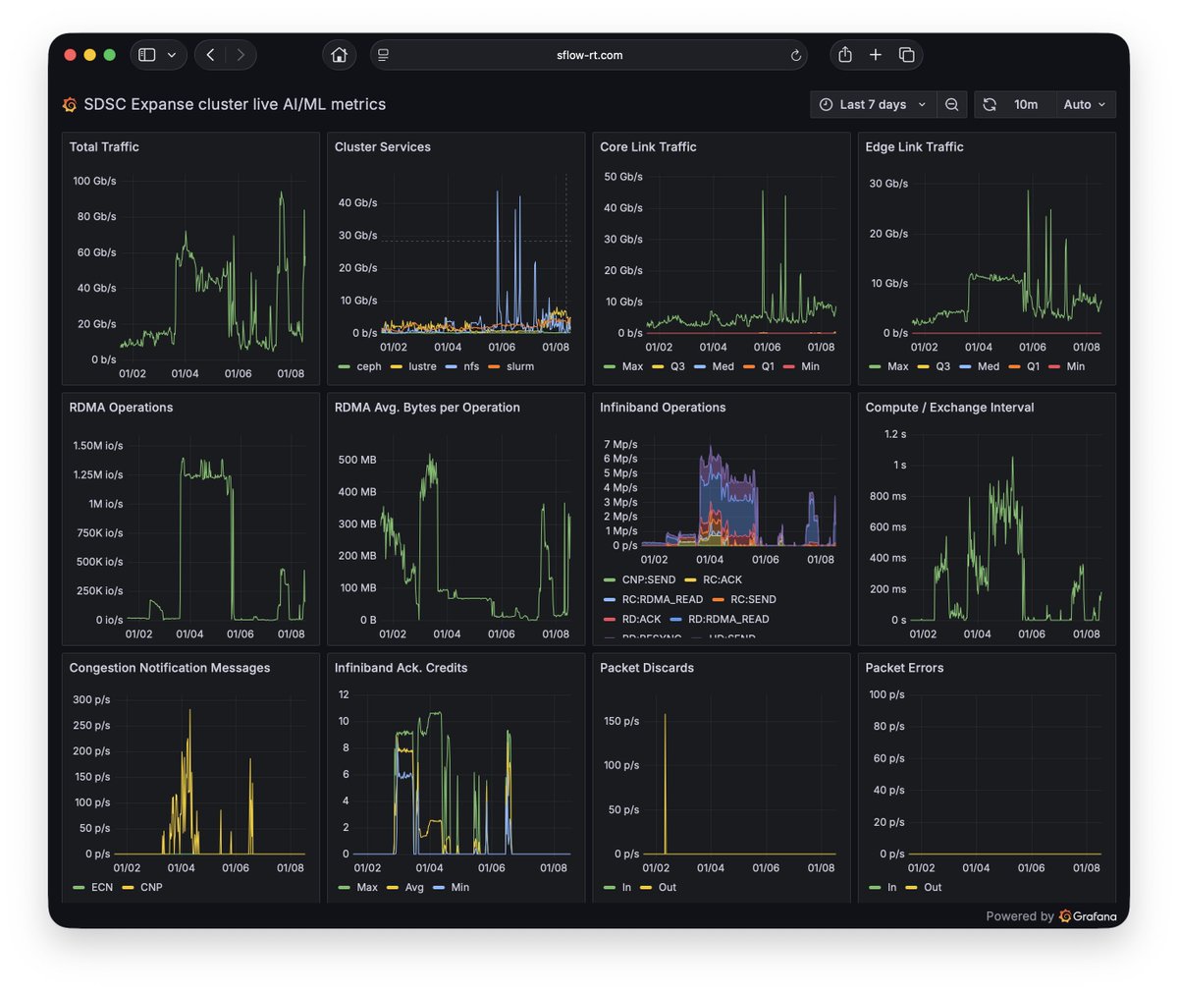1178x992 pixels.
Task: Open the Packet Discards panel title
Action: 647,667
